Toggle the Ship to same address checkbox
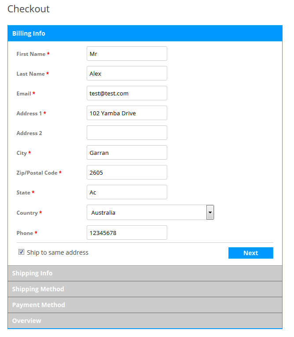This screenshot has width=294, height=337. 21,252
